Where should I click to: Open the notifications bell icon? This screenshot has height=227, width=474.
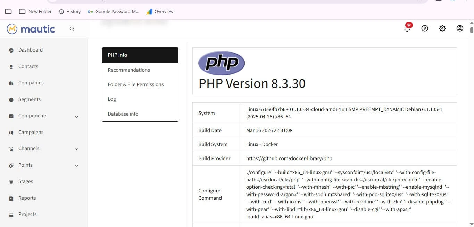407,28
